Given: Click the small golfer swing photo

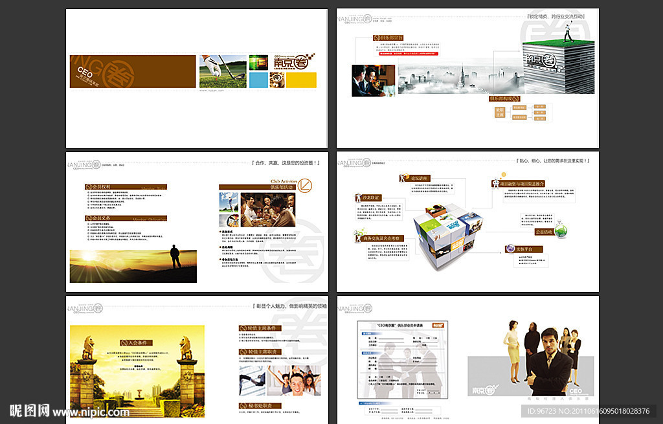Looking at the screenshot, I should click(x=229, y=202).
